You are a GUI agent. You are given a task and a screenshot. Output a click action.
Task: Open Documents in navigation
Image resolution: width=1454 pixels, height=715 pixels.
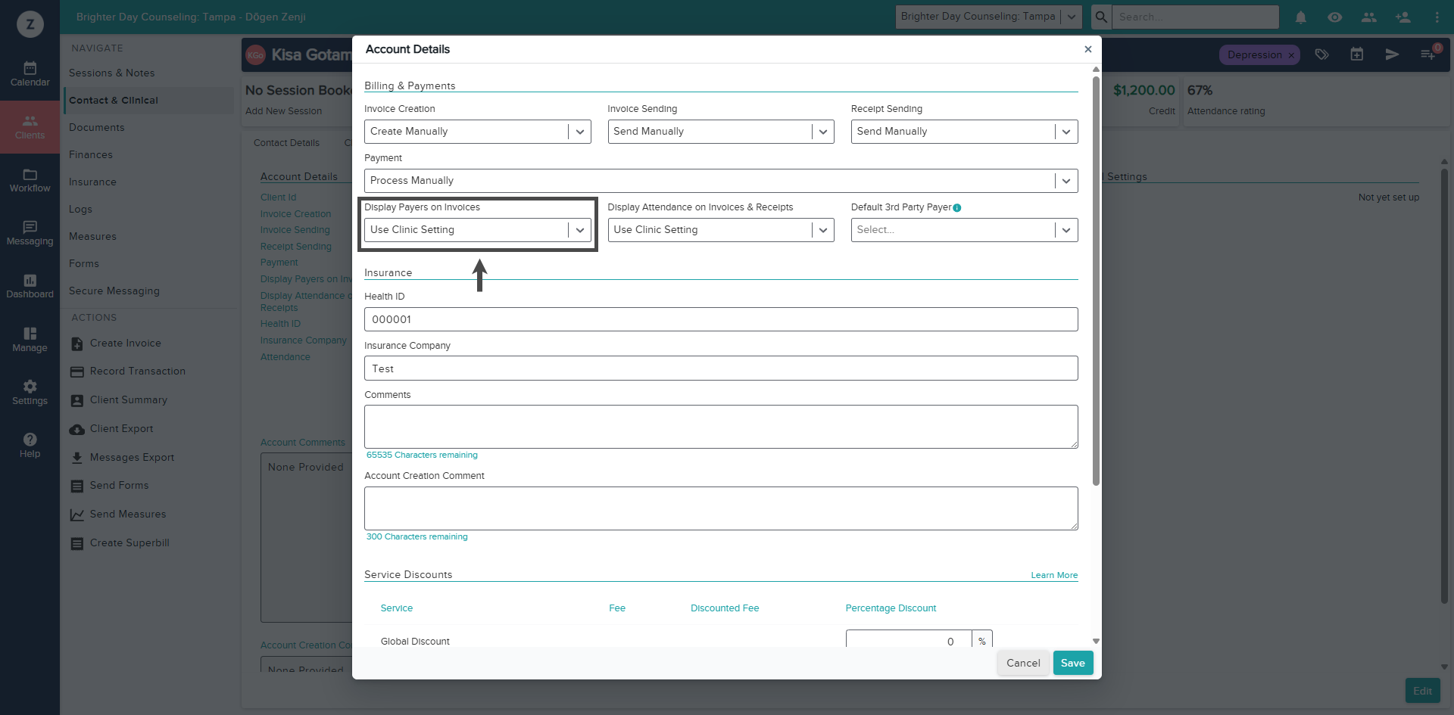point(96,128)
